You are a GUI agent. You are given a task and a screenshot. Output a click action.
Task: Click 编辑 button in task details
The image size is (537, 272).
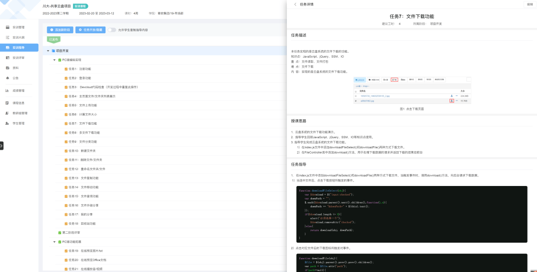pyautogui.click(x=530, y=4)
